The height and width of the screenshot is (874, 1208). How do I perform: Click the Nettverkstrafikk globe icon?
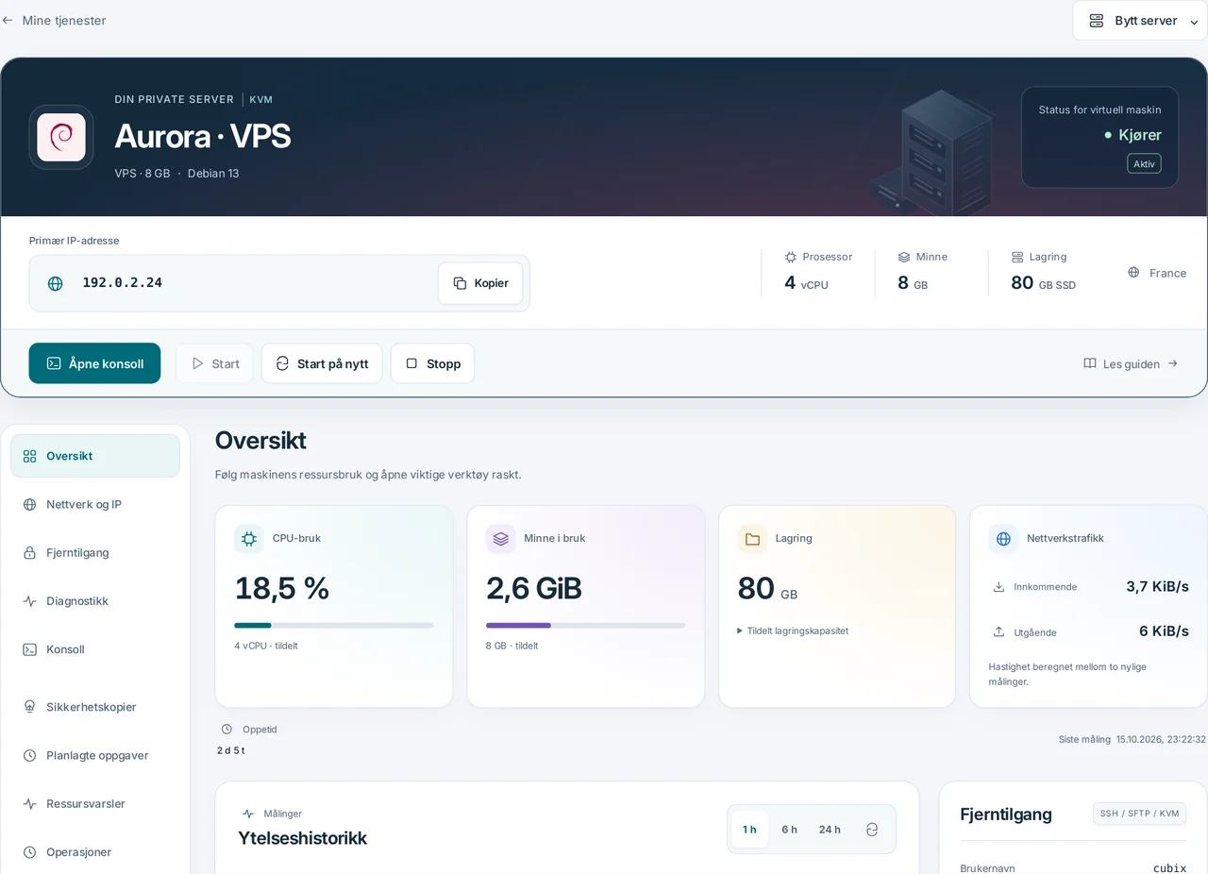point(1003,539)
